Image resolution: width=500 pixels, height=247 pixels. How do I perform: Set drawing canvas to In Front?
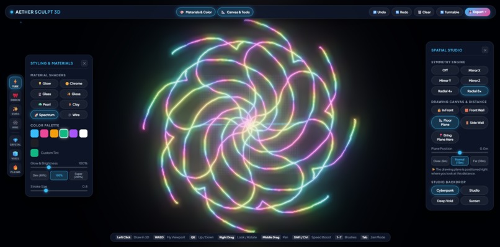[x=445, y=110]
